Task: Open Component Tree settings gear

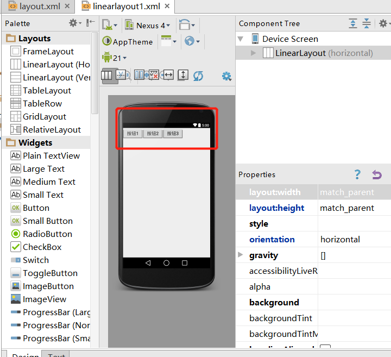Action: click(384, 23)
